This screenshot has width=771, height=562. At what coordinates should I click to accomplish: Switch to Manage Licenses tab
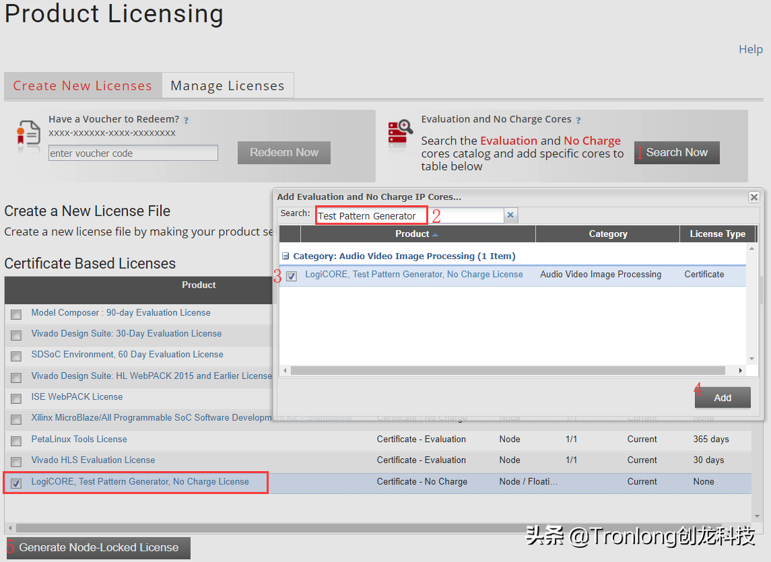228,85
